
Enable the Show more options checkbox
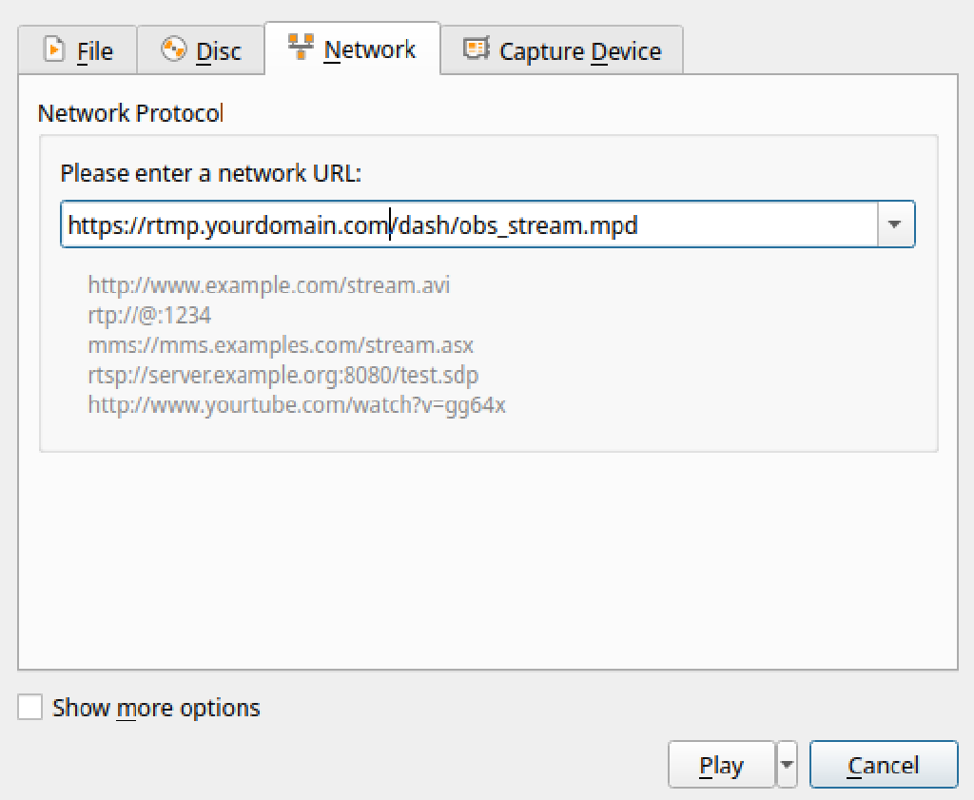(x=30, y=708)
